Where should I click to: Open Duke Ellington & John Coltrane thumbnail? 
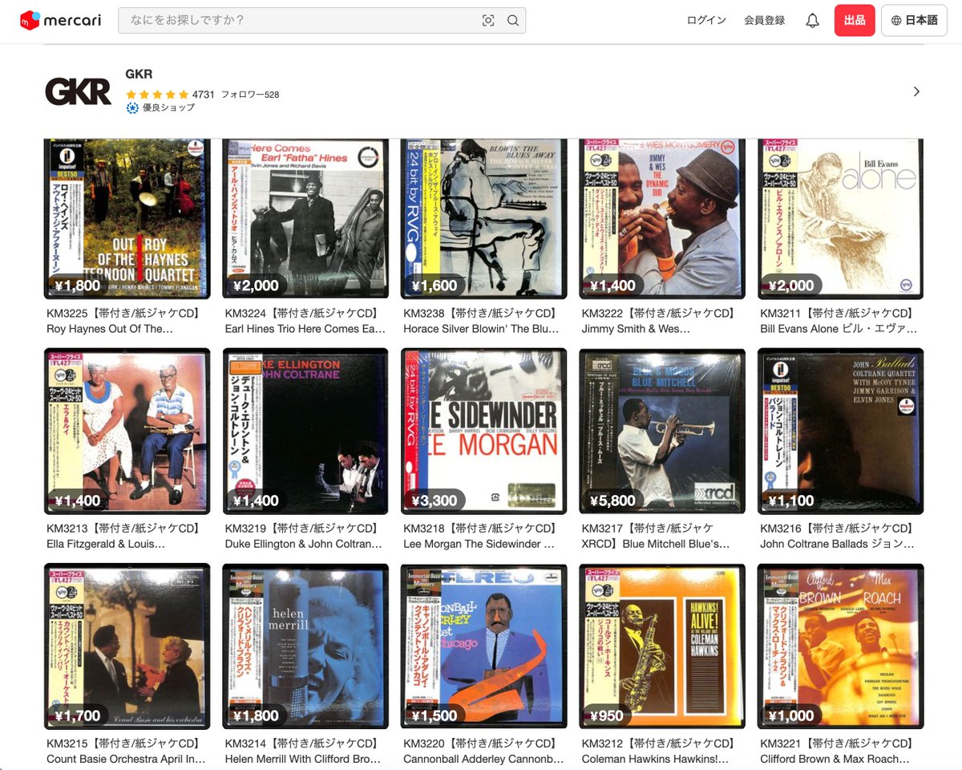click(305, 432)
